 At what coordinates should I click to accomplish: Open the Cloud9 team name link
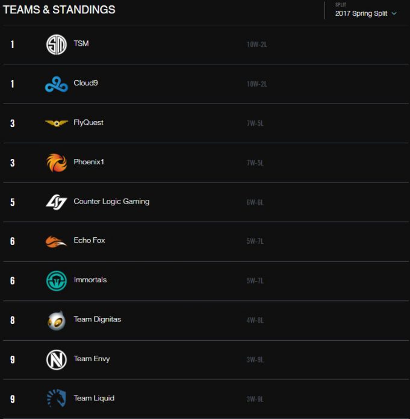click(85, 83)
